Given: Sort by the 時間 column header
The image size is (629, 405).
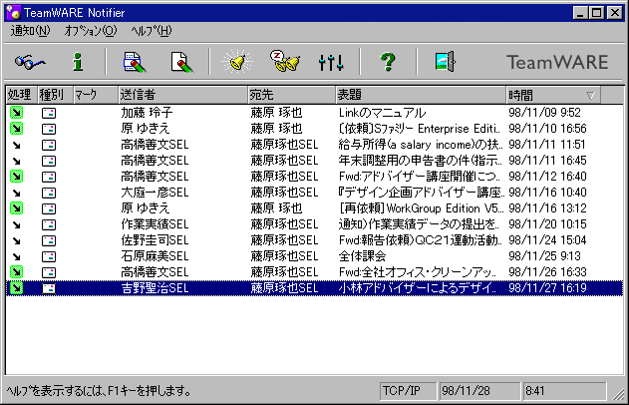Looking at the screenshot, I should click(550, 95).
